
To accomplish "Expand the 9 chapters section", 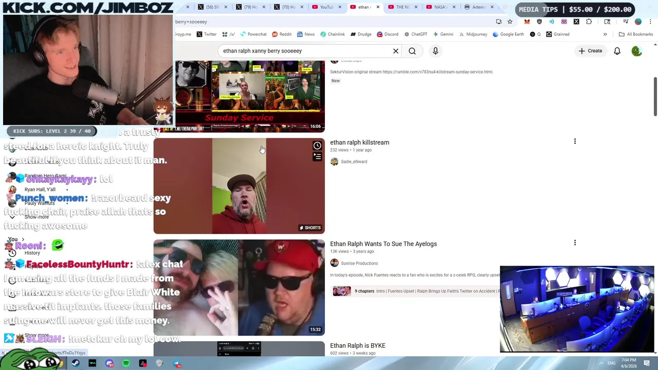I will [364, 291].
